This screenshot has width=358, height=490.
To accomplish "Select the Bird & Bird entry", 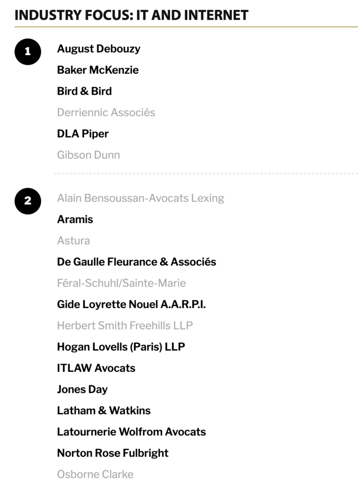I will tap(84, 91).
